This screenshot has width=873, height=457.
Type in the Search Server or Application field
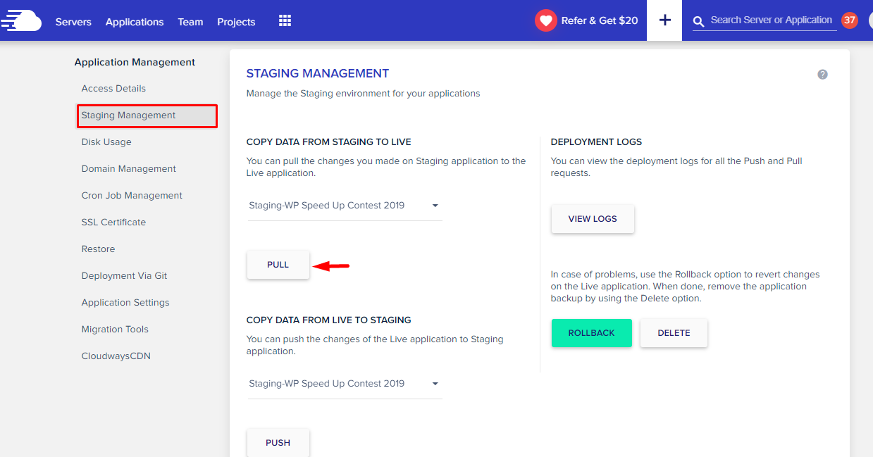click(x=772, y=20)
